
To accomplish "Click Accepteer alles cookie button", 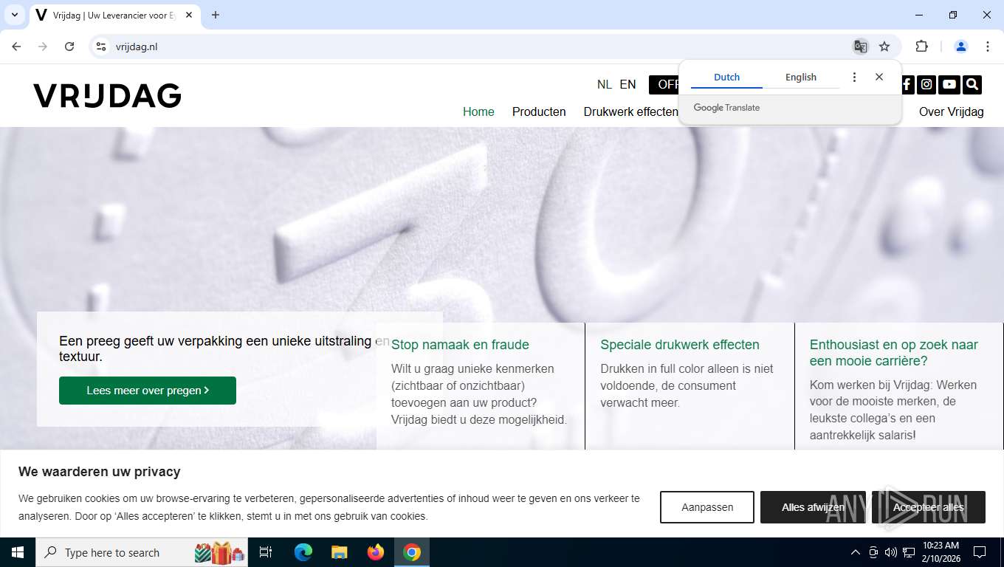I will click(929, 507).
